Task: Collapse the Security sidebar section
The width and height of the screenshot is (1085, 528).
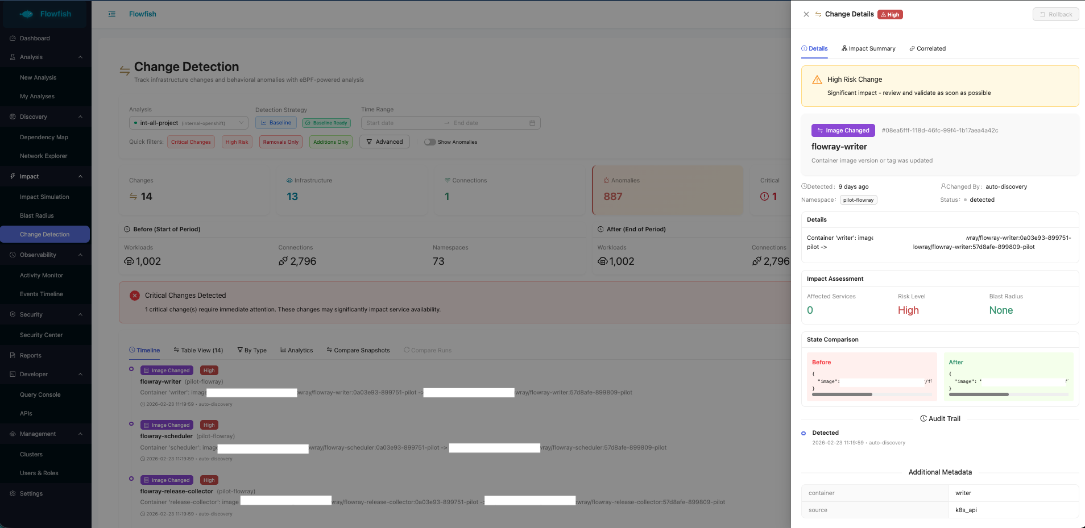Action: [80, 314]
